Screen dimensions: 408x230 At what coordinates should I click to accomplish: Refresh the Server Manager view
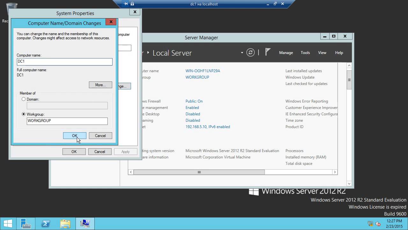tap(251, 53)
